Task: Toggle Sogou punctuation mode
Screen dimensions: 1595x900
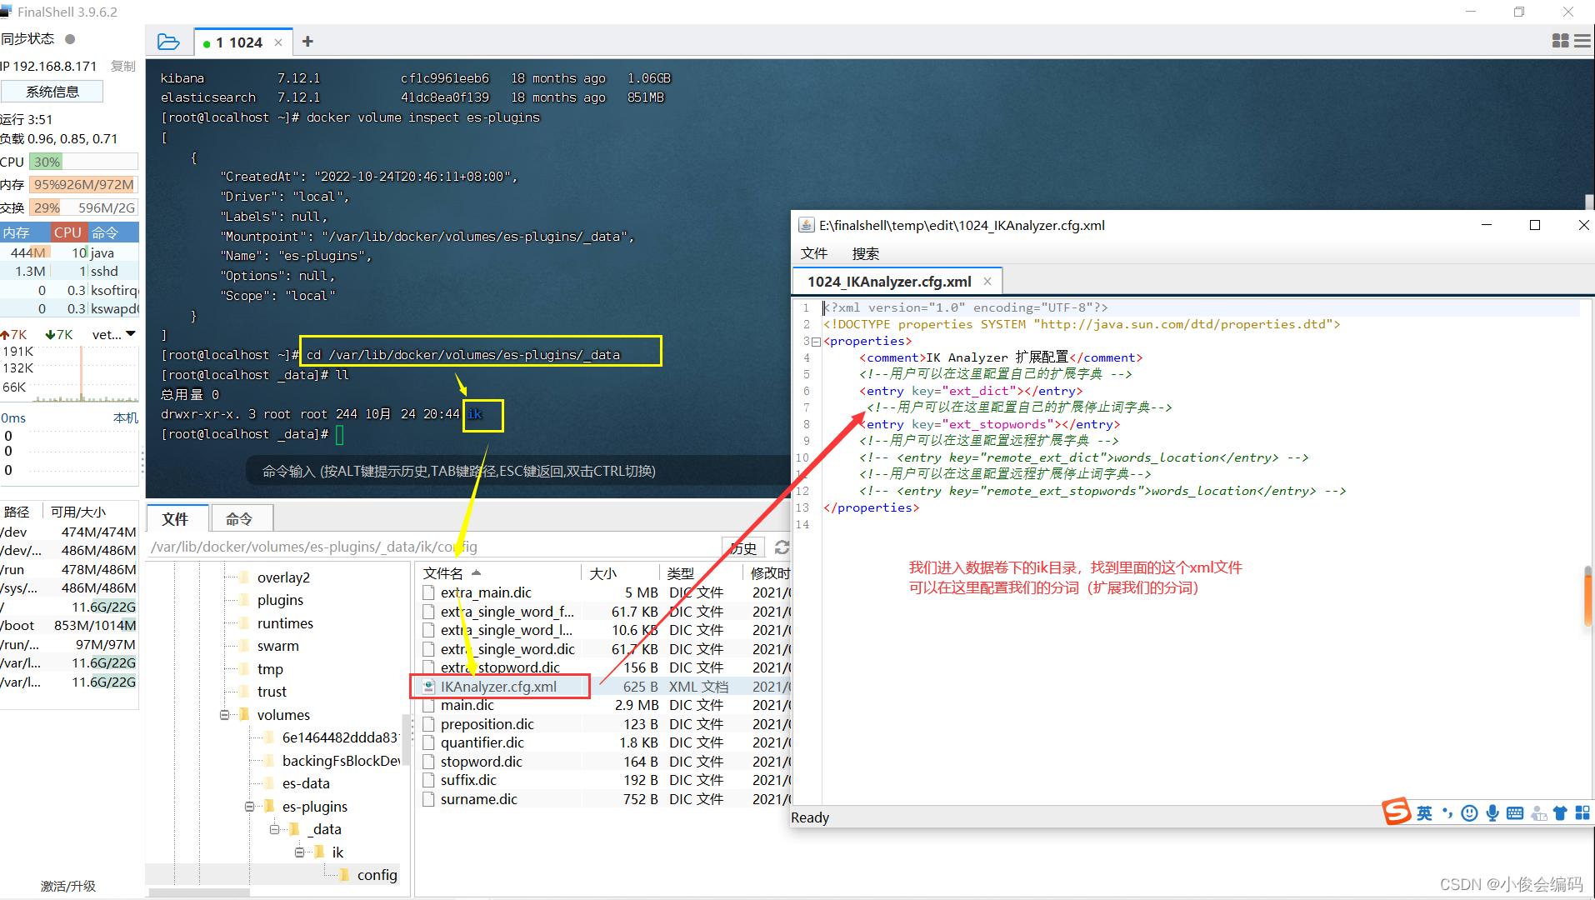Action: pyautogui.click(x=1447, y=812)
